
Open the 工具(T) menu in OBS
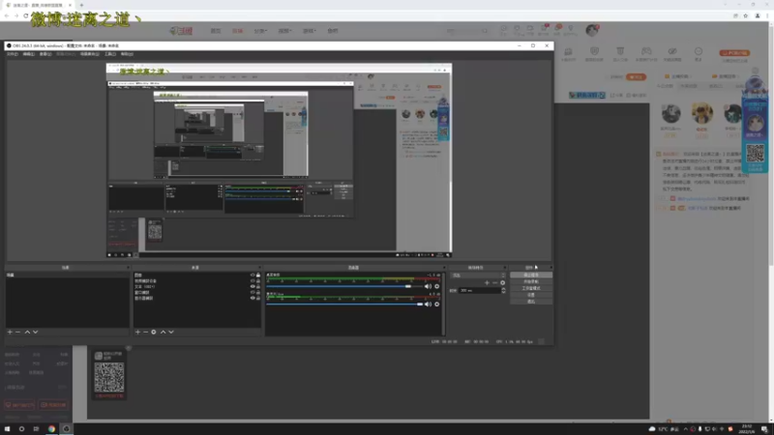coord(110,54)
